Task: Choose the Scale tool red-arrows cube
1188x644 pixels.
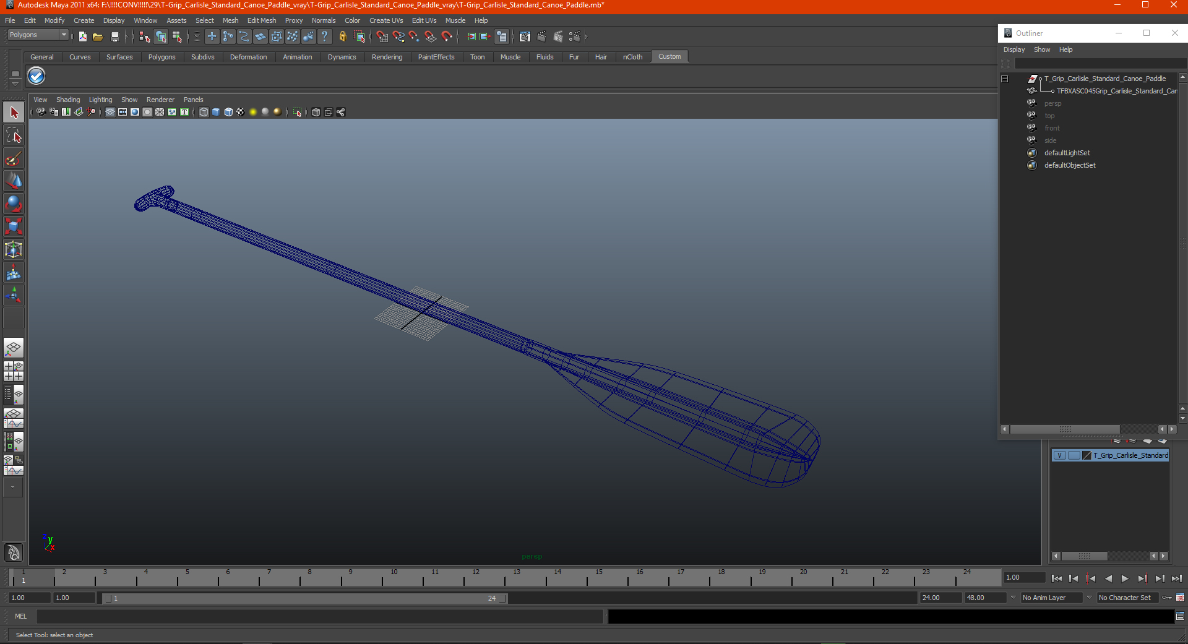Action: (x=14, y=226)
